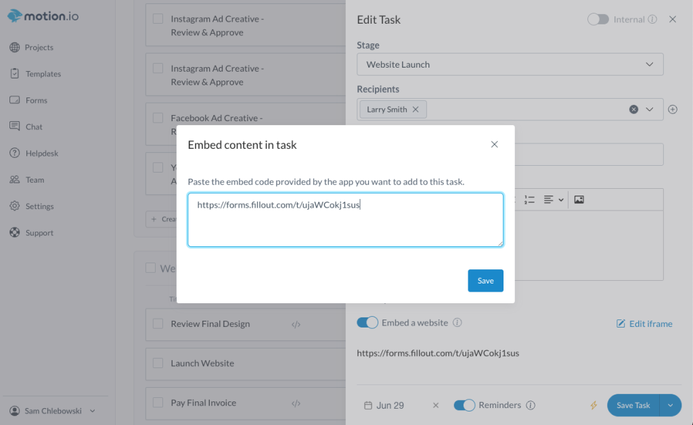Image resolution: width=693 pixels, height=425 pixels.
Task: Turn off the Reminders toggle
Action: click(464, 405)
